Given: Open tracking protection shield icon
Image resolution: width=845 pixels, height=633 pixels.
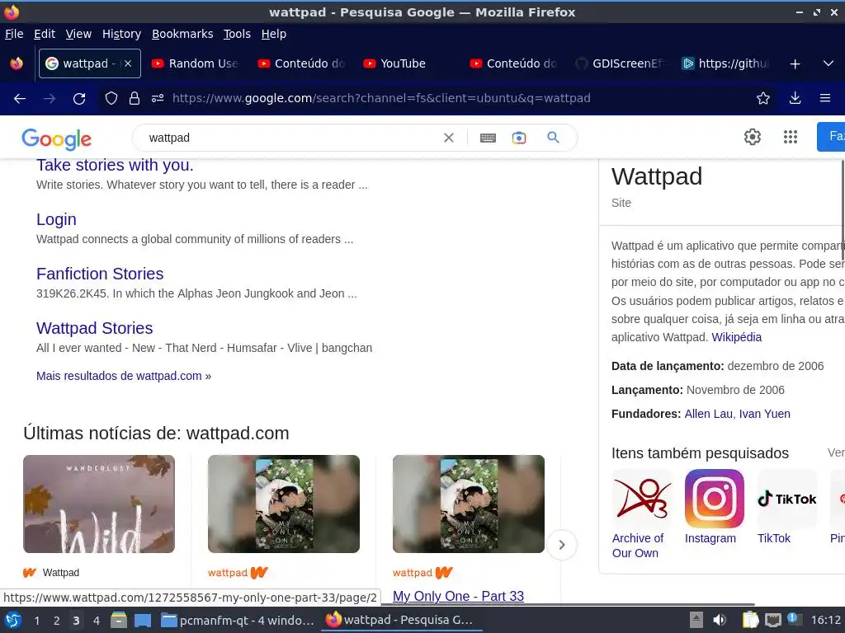Looking at the screenshot, I should pyautogui.click(x=111, y=99).
